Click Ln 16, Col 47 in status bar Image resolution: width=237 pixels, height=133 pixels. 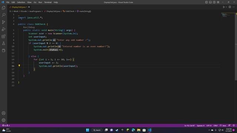189,126
